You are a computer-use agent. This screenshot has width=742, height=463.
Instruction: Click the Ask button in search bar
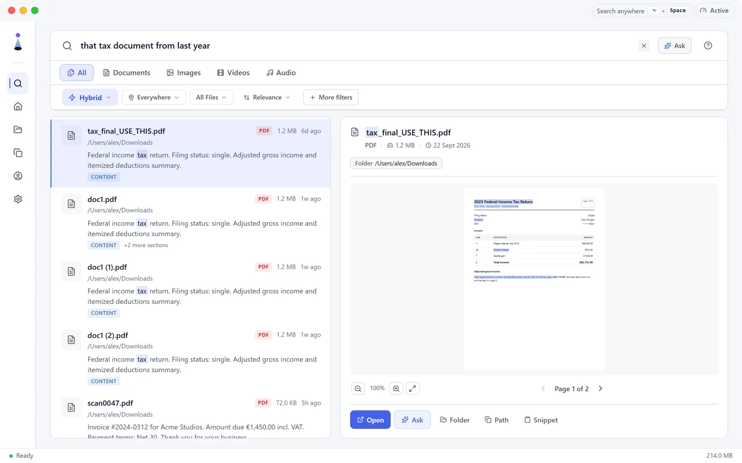(x=675, y=46)
